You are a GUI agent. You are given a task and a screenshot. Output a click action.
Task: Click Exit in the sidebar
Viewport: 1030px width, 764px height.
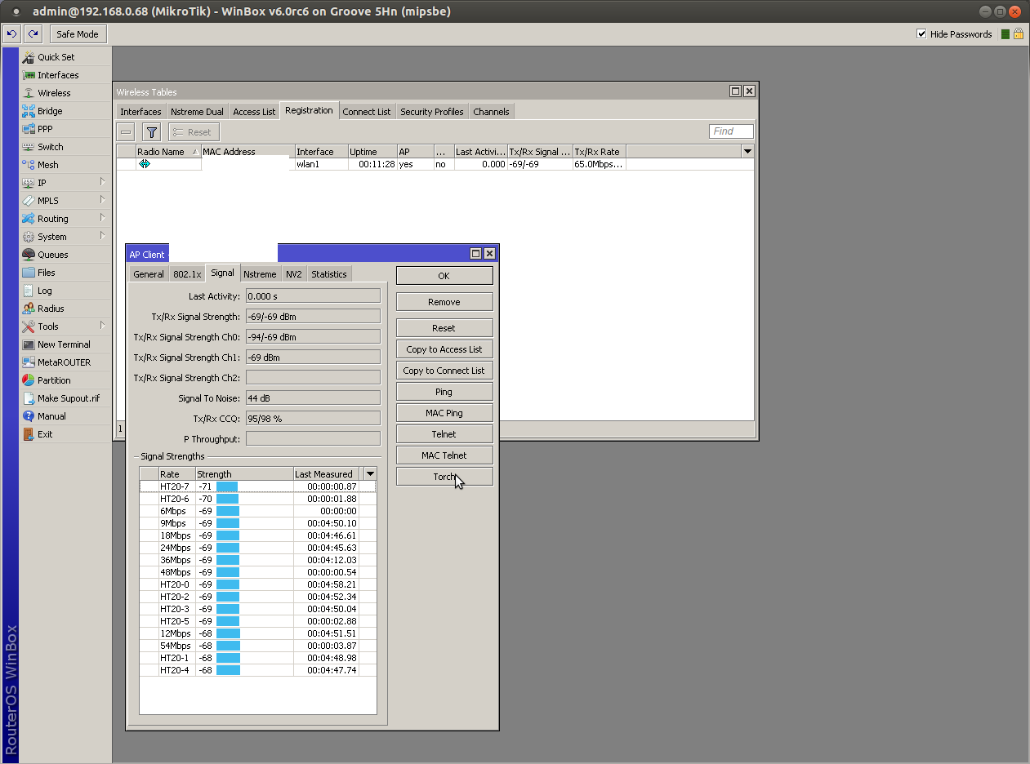click(x=44, y=434)
